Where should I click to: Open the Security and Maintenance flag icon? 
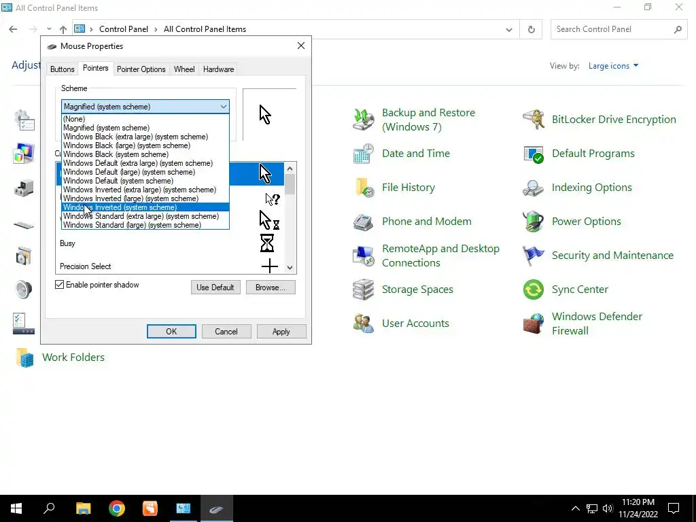(x=533, y=256)
